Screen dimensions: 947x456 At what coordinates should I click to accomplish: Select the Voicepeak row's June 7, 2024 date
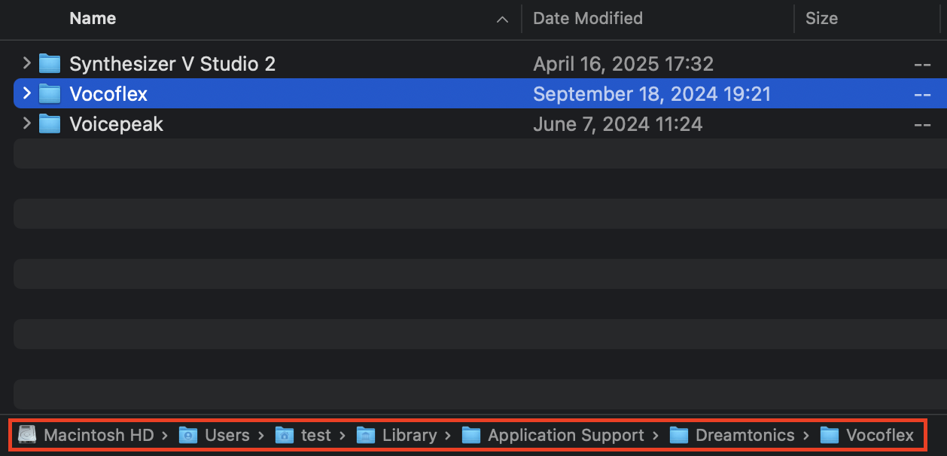click(x=618, y=124)
